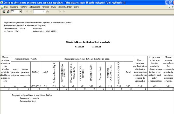174x114 pixels.
Task: Open the Istoric modificari menu
Action: pos(65,7)
